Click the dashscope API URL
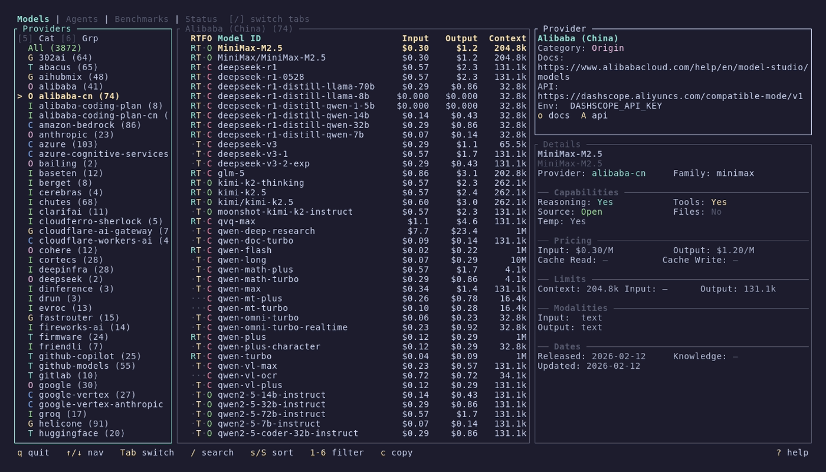826x472 pixels. click(670, 96)
